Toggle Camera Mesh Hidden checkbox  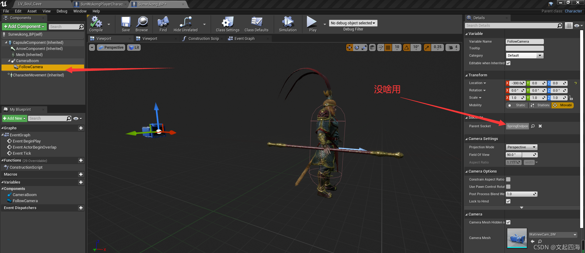508,222
